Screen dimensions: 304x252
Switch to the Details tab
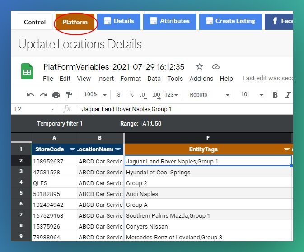119,21
